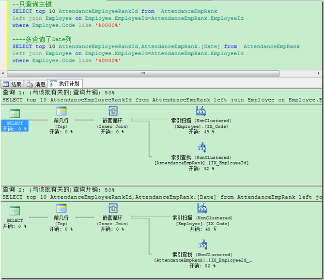Click the first left join Employee line
The width and height of the screenshot is (324, 280).
pos(128,18)
